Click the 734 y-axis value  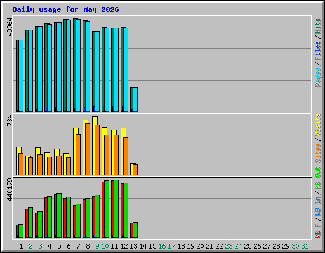[10, 120]
